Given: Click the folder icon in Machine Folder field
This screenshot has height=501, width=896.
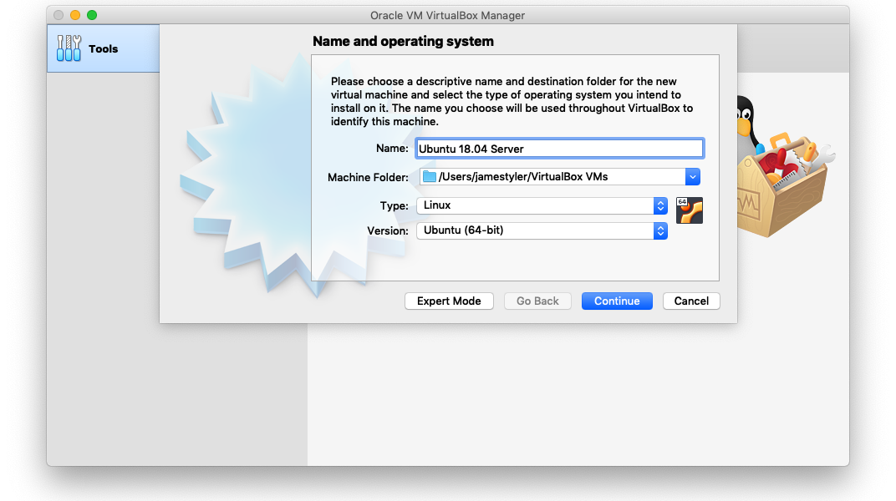Looking at the screenshot, I should tap(429, 177).
